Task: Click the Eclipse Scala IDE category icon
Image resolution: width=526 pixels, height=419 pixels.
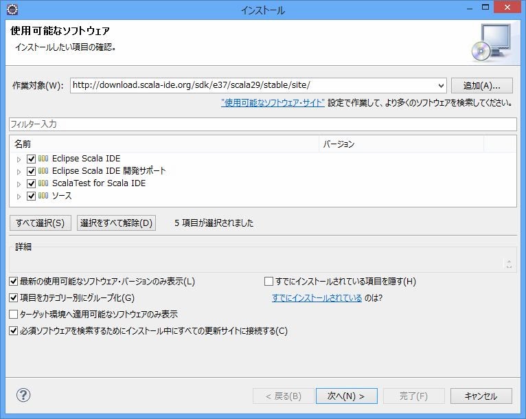Action: point(43,159)
